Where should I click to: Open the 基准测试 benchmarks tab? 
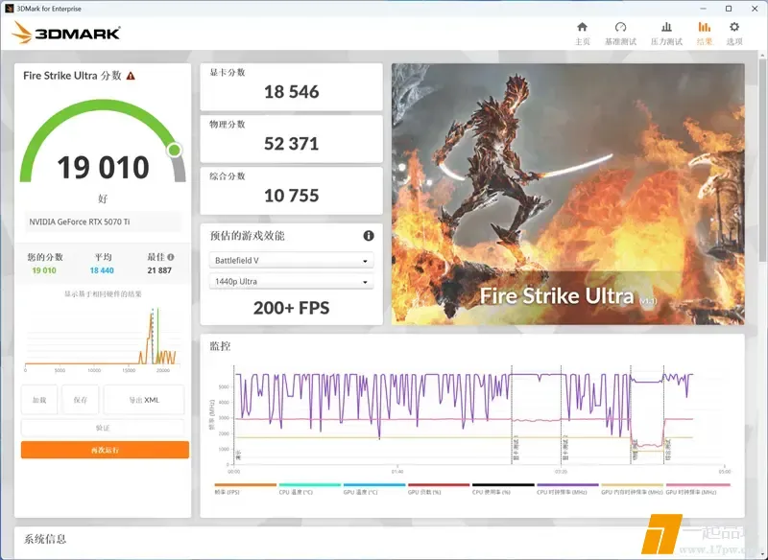click(620, 34)
